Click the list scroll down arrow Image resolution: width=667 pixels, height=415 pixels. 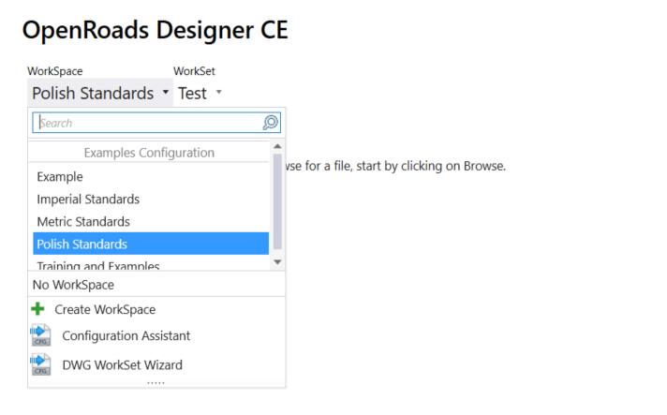[x=278, y=262]
